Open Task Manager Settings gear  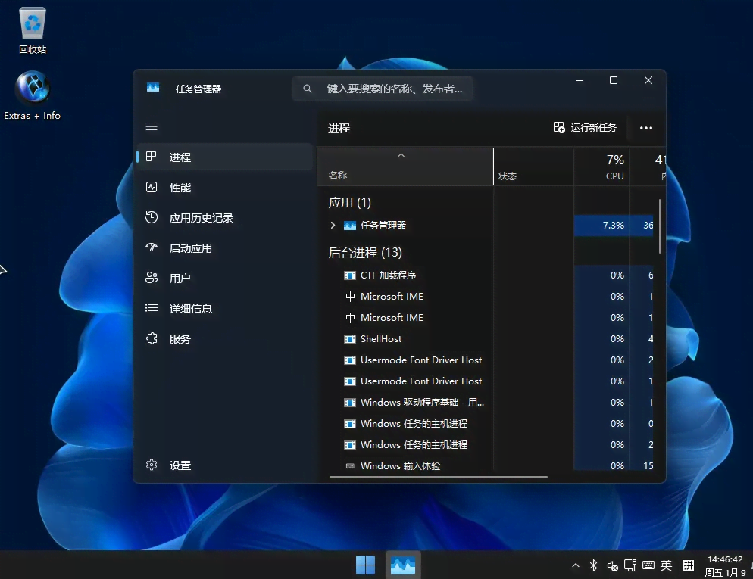pos(152,465)
